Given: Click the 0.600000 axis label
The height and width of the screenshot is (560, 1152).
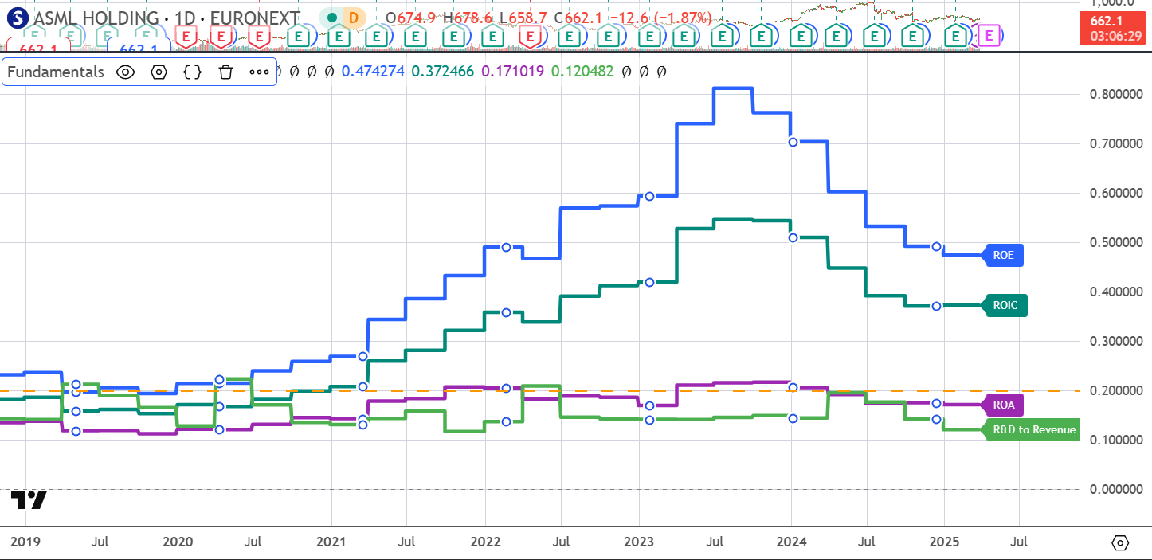Looking at the screenshot, I should pyautogui.click(x=1116, y=194).
